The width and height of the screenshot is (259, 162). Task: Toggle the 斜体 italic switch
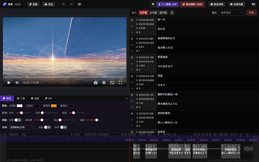[x=64, y=127]
